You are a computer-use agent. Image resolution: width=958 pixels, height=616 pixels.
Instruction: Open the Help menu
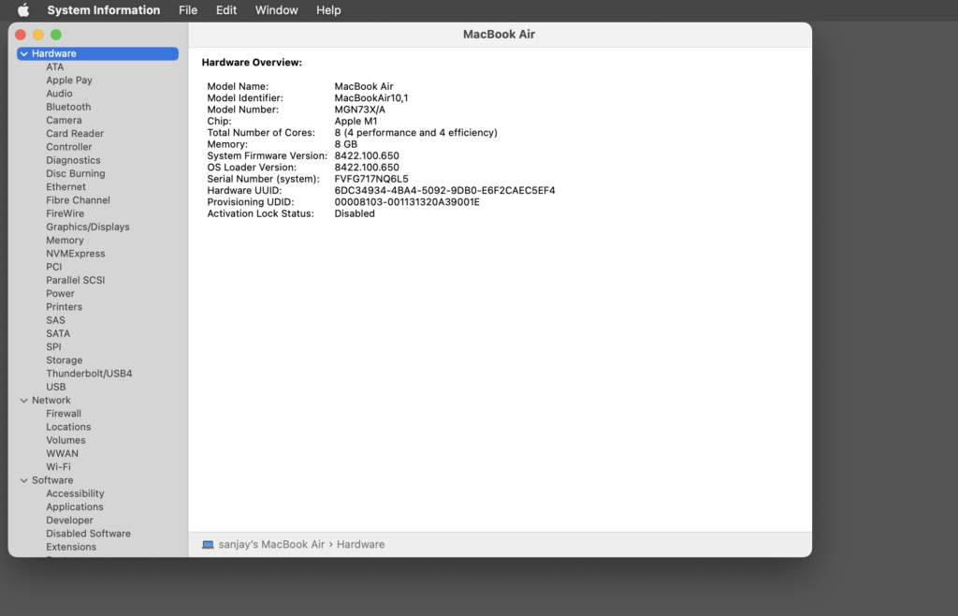coord(328,10)
